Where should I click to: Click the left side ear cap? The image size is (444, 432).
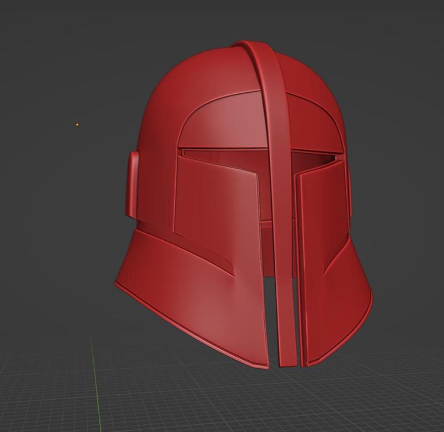(132, 184)
